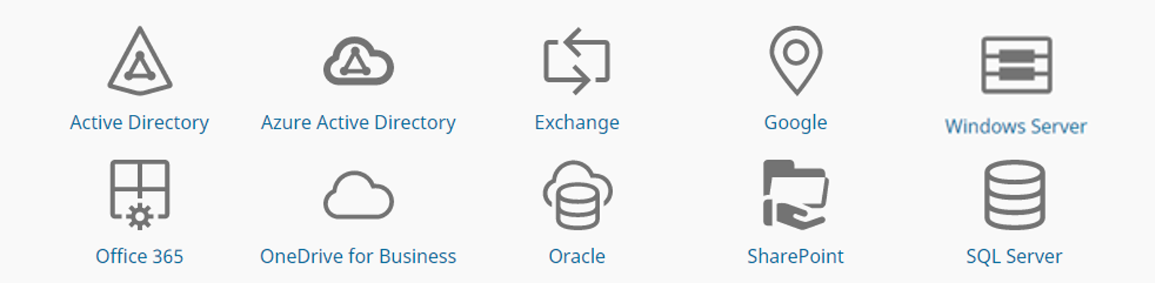Follow the Oracle text link
Image resolution: width=1155 pixels, height=283 pixels.
(x=577, y=257)
